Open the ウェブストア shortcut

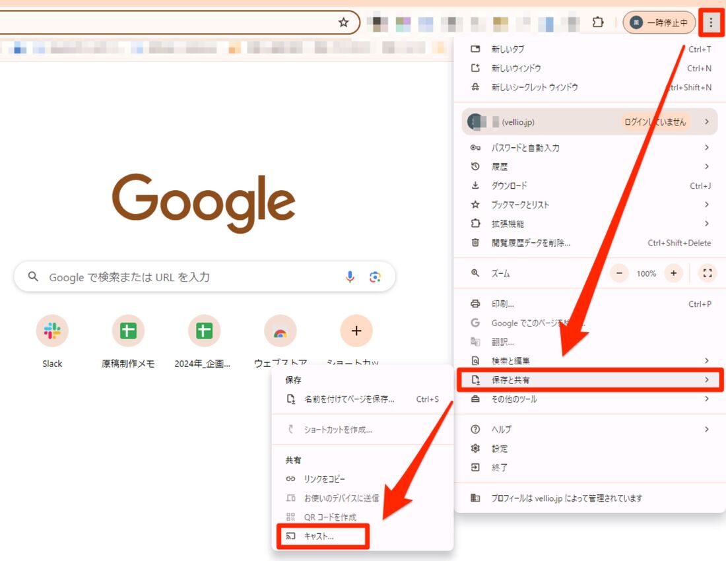[x=280, y=339]
